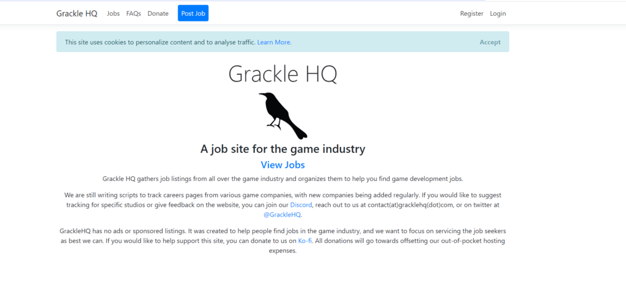This screenshot has height=290, width=626.
Task: Open the Learn More cookie link
Action: coord(273,42)
